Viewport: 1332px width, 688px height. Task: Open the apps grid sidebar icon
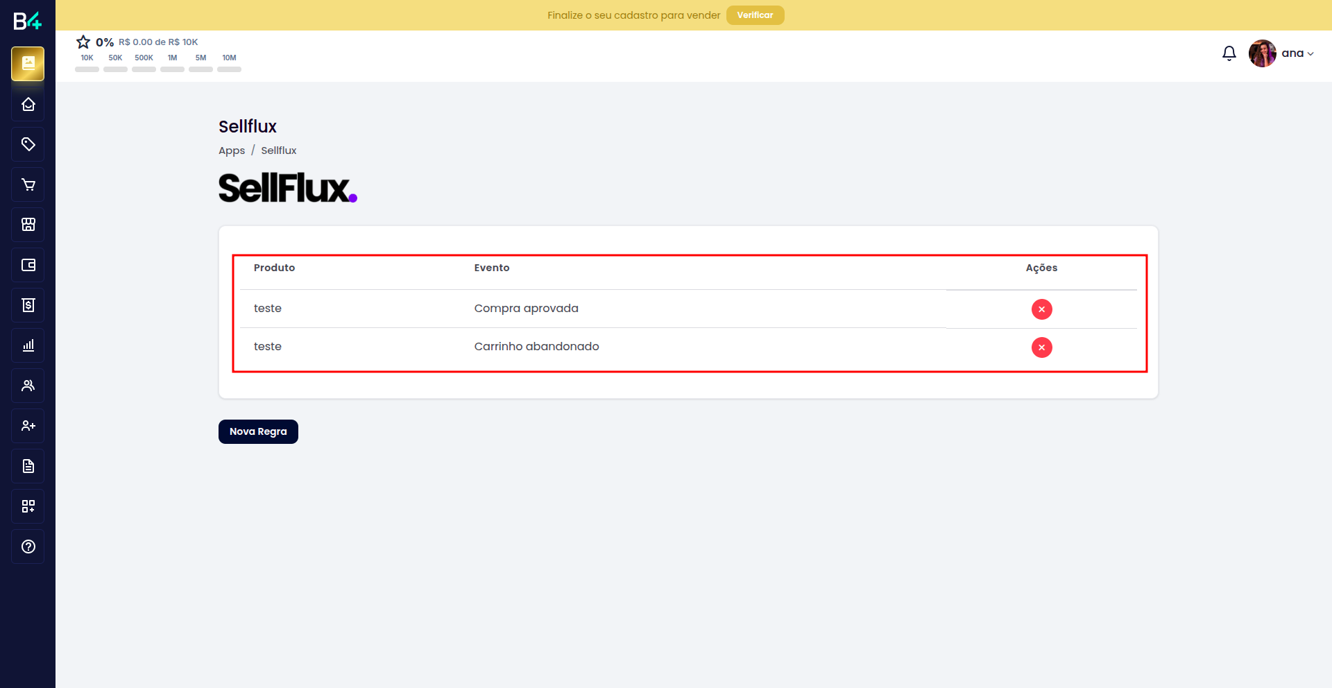click(28, 506)
